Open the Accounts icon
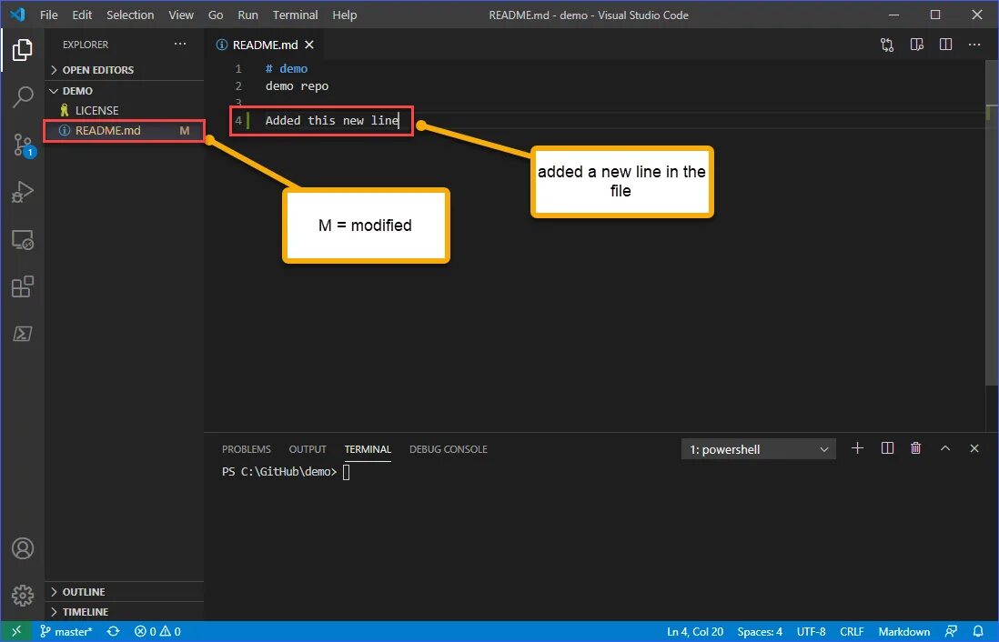The height and width of the screenshot is (642, 999). 23,548
